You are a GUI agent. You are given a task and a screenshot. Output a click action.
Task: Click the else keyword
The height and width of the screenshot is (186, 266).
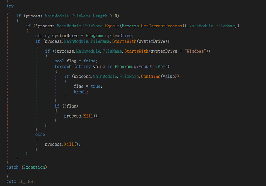click(40, 135)
